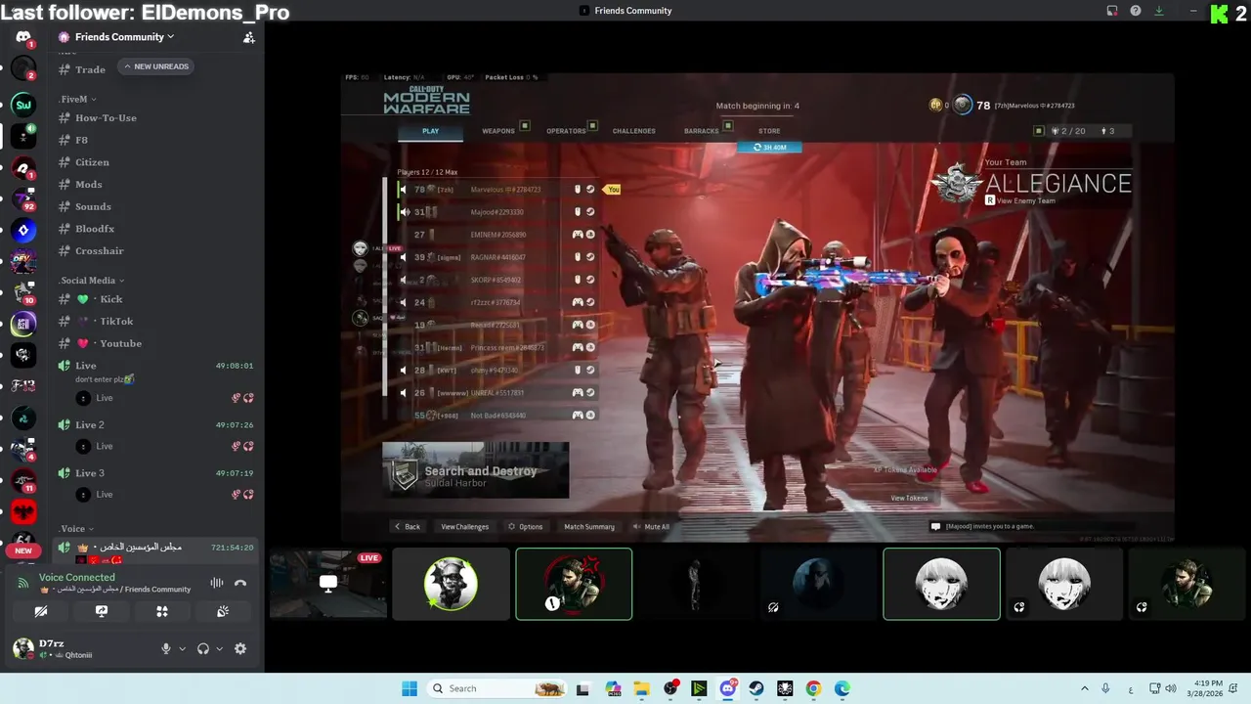The height and width of the screenshot is (704, 1251).
Task: Open the green Sw server icon
Action: [x=23, y=105]
